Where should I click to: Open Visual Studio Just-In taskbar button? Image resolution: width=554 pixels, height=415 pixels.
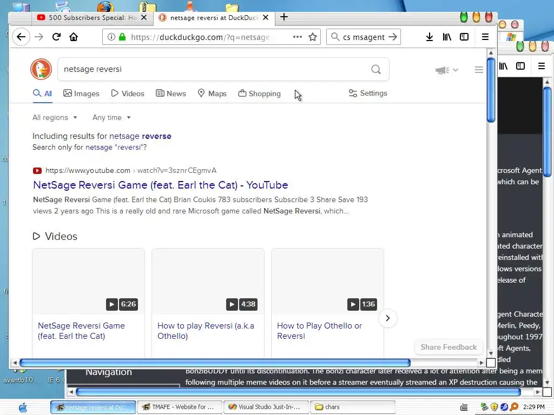point(266,407)
